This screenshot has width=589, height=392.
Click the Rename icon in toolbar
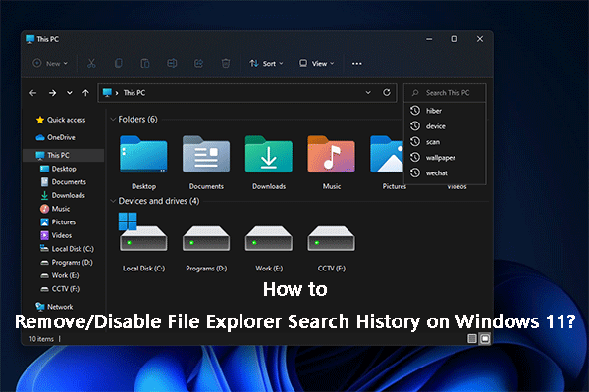coord(172,63)
